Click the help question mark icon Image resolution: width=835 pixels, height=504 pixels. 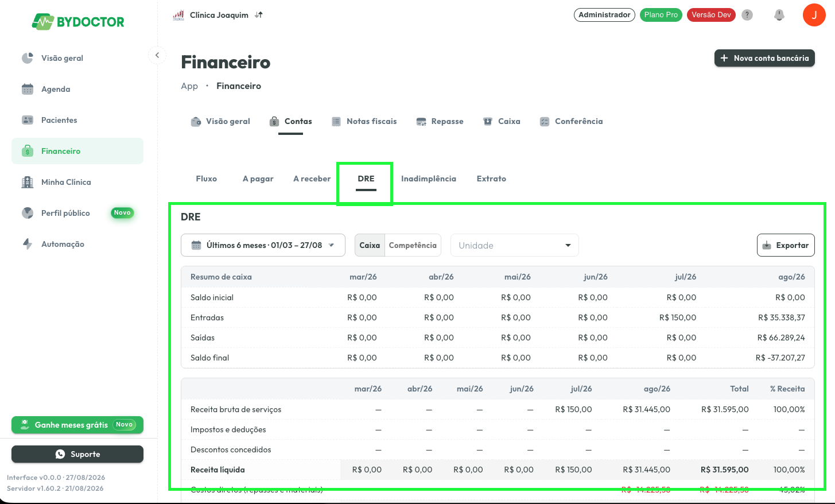tap(747, 15)
